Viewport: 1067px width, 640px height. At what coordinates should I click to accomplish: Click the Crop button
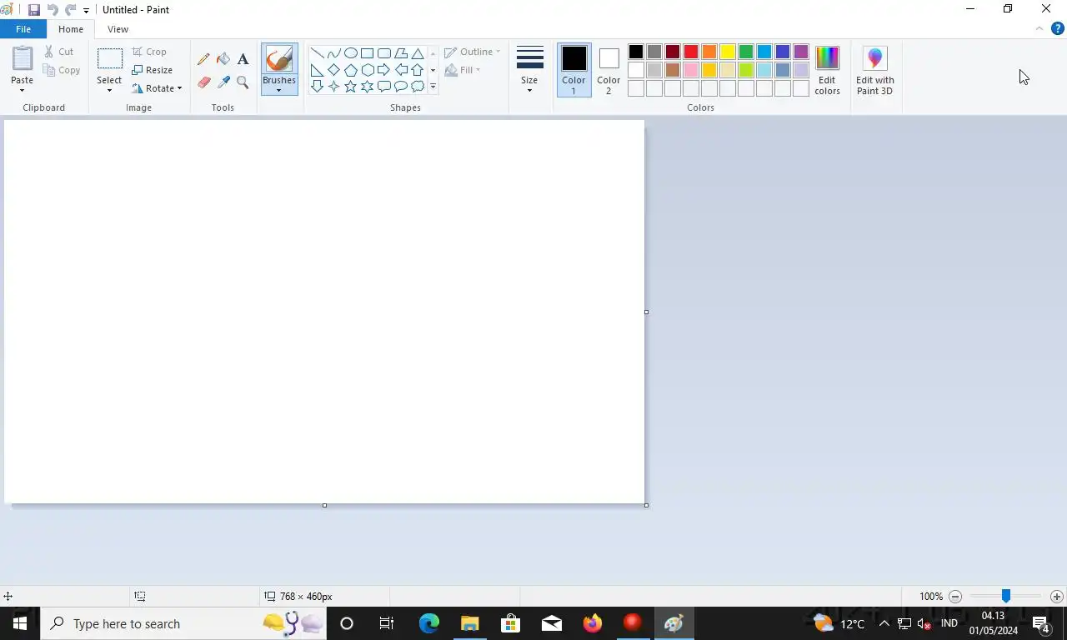pyautogui.click(x=149, y=52)
